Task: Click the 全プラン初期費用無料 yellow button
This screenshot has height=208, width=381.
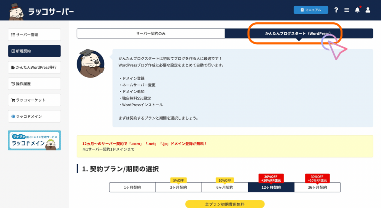Action: click(x=225, y=204)
